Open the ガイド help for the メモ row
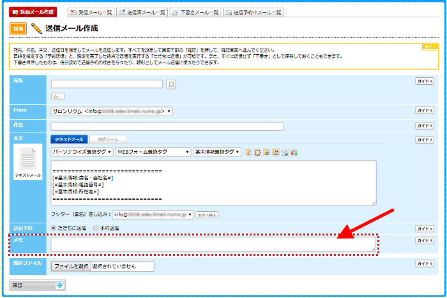The width and height of the screenshot is (447, 298). pyautogui.click(x=425, y=241)
